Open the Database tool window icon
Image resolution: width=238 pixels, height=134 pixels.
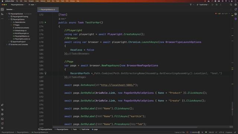point(235,14)
